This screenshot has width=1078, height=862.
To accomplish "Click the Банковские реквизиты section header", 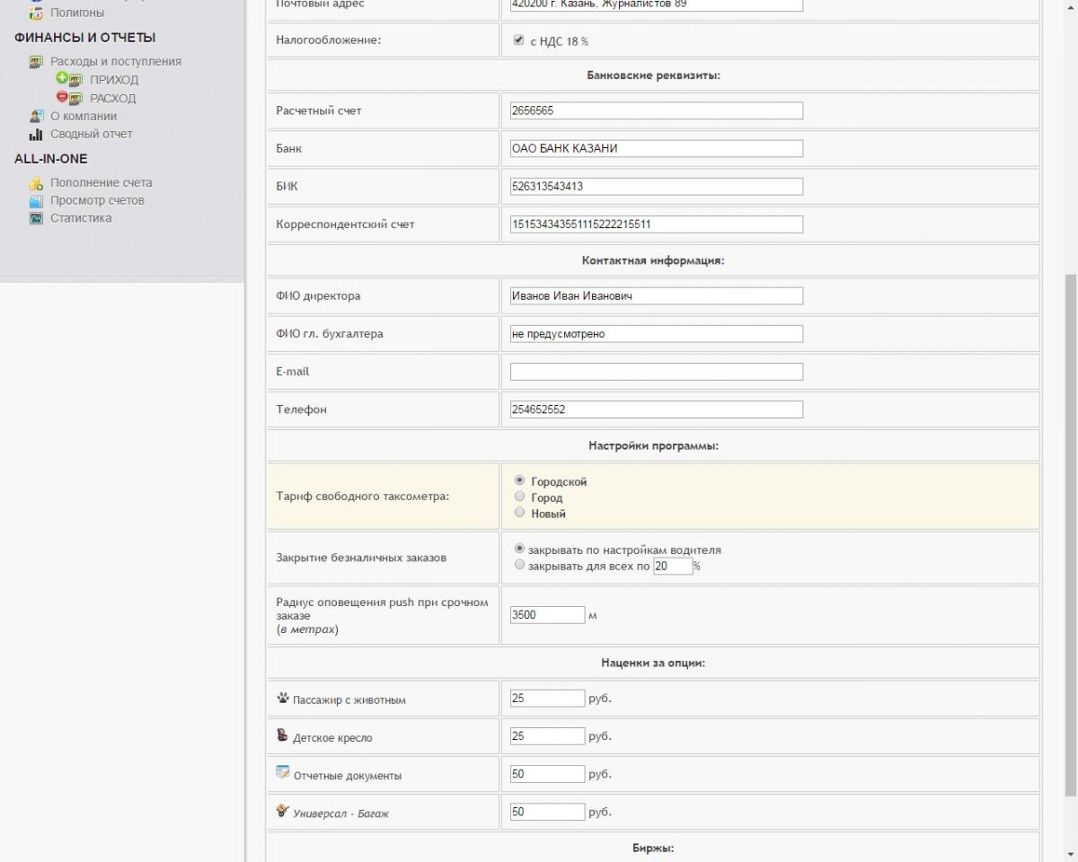I will click(x=653, y=75).
